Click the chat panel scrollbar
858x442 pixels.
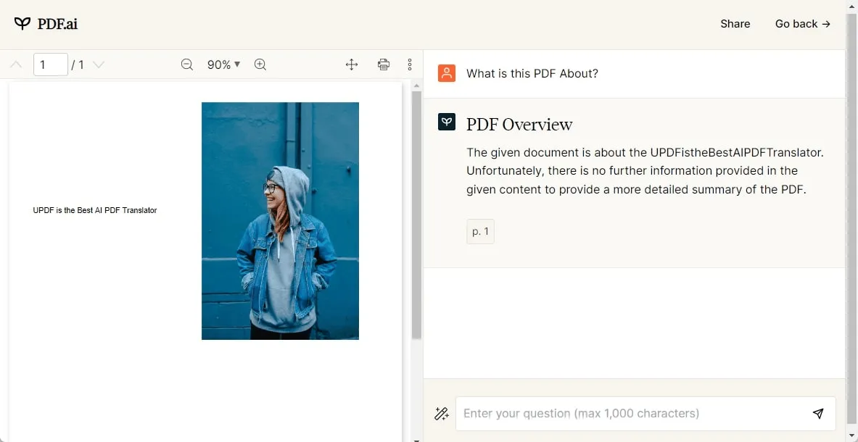(x=851, y=217)
